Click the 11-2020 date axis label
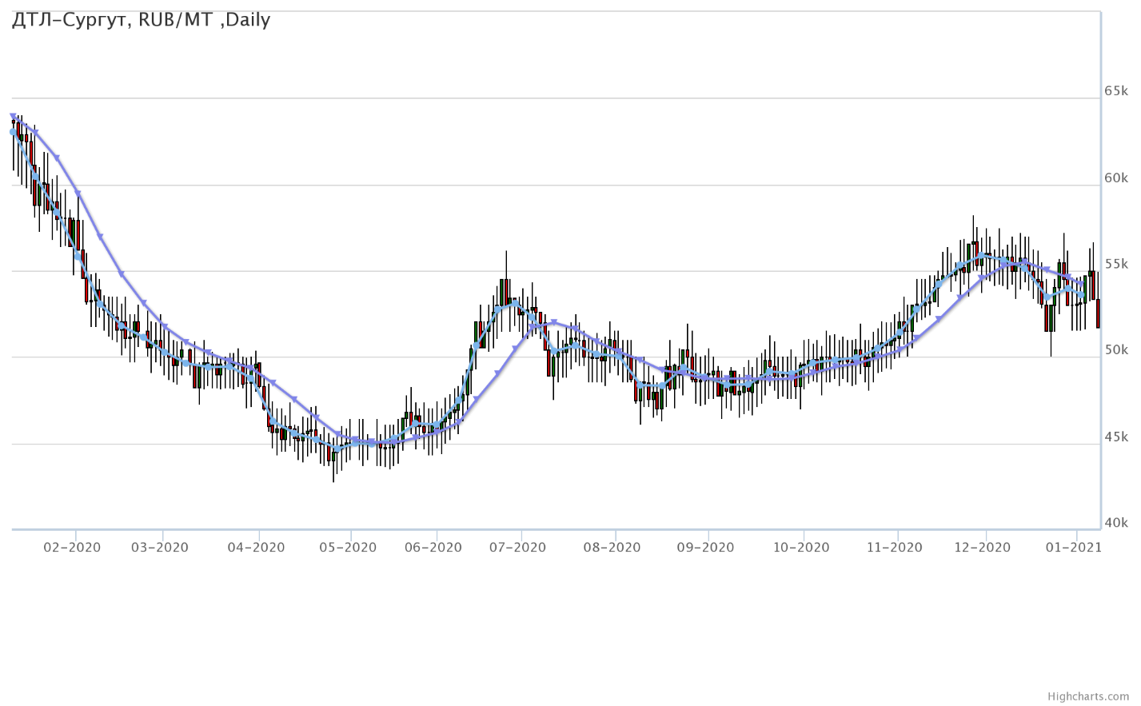This screenshot has width=1141, height=706. [895, 548]
